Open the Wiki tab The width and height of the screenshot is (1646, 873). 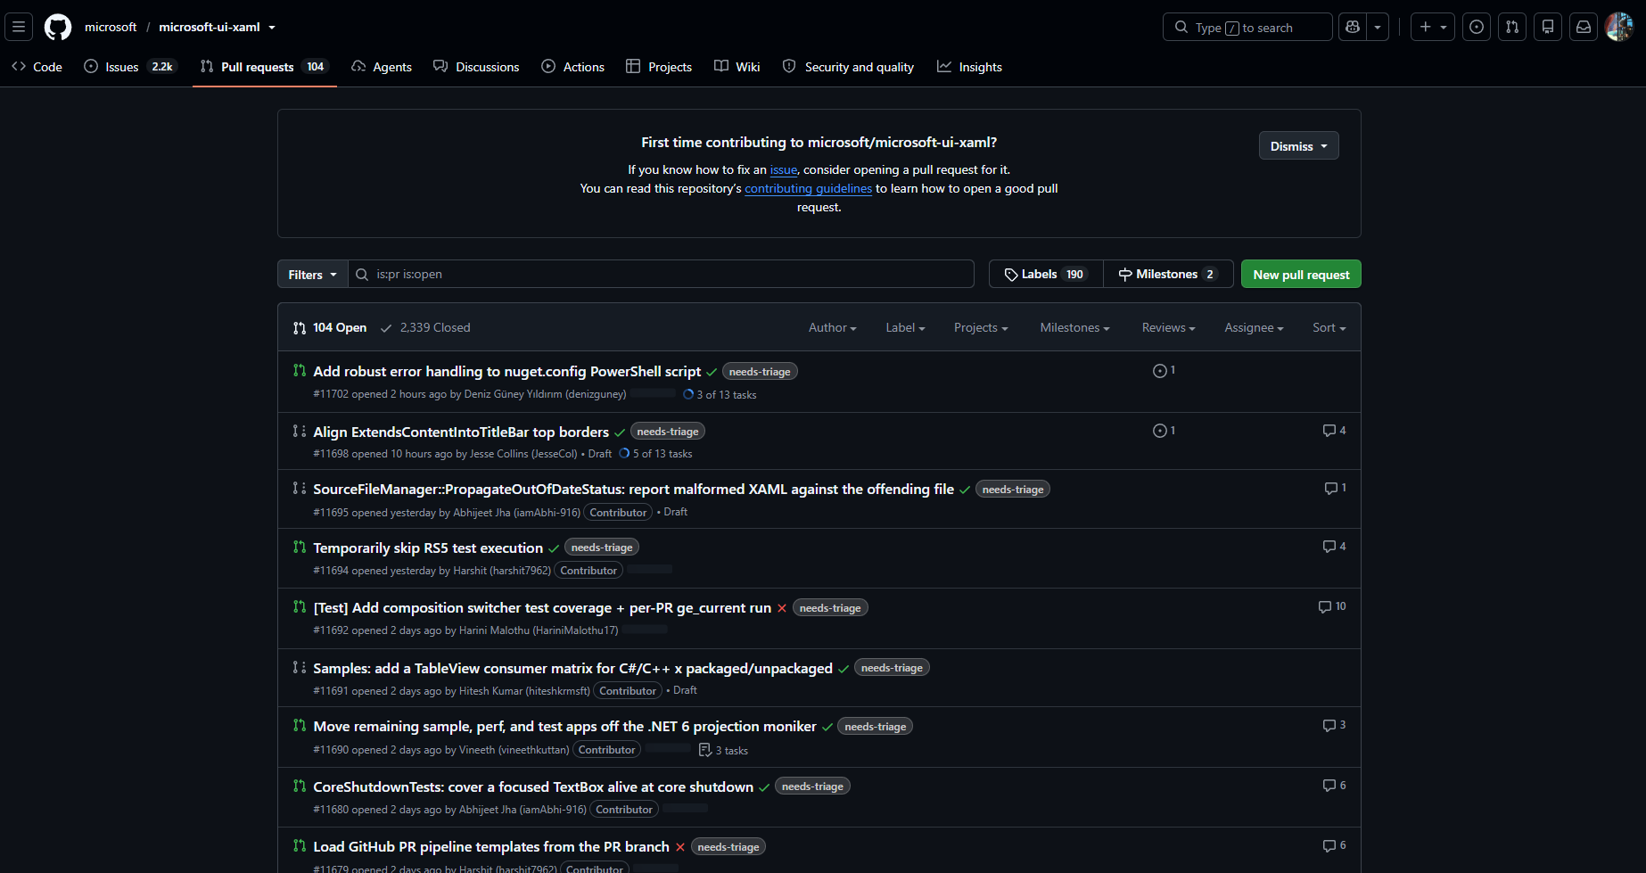pos(737,67)
